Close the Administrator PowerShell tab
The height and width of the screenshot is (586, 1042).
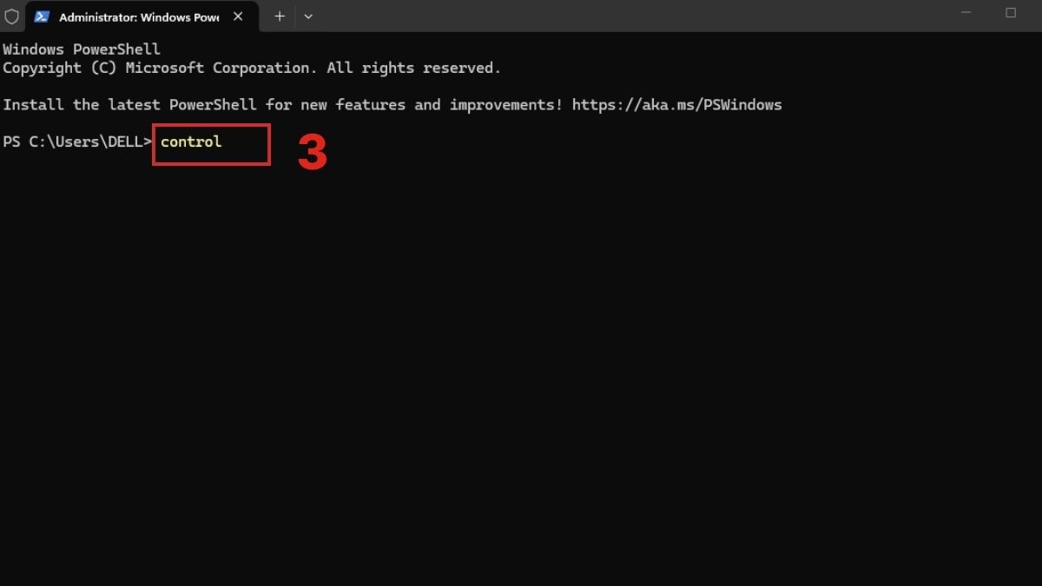click(x=238, y=16)
